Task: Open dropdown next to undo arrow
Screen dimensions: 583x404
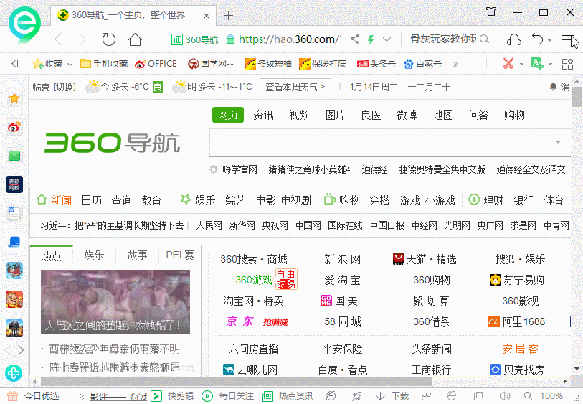Action: tap(549, 40)
